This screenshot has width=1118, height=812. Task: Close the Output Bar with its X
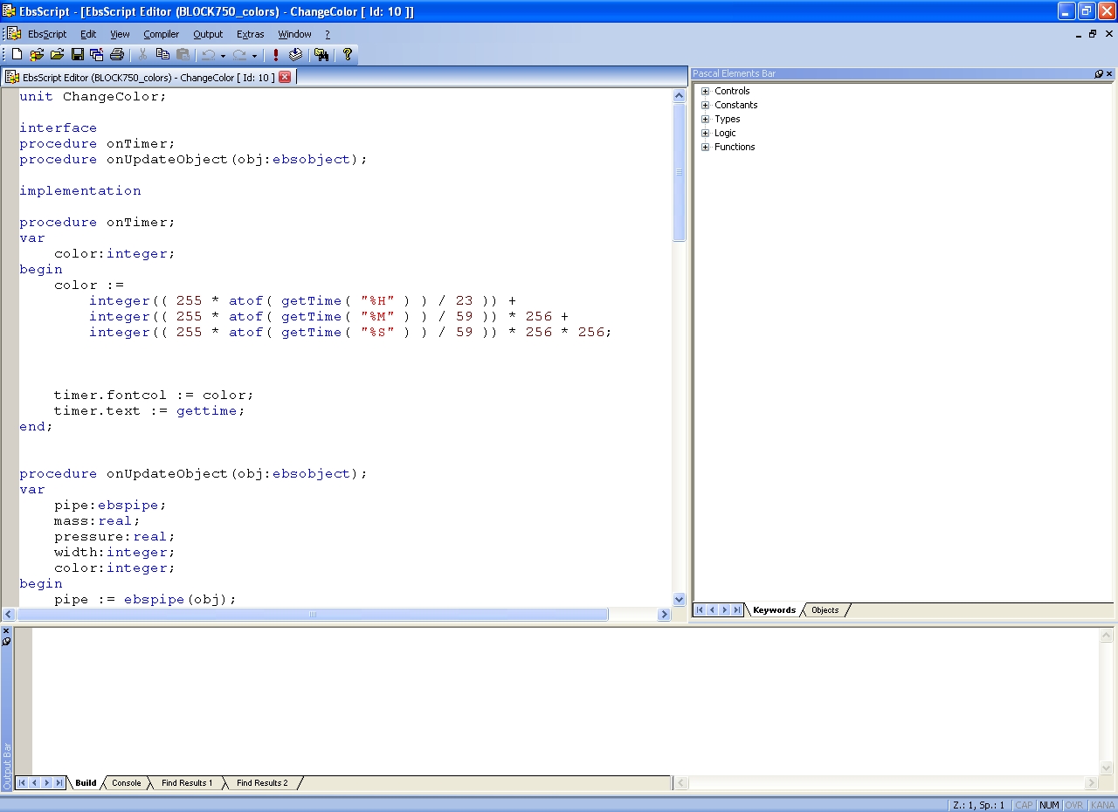(x=6, y=630)
